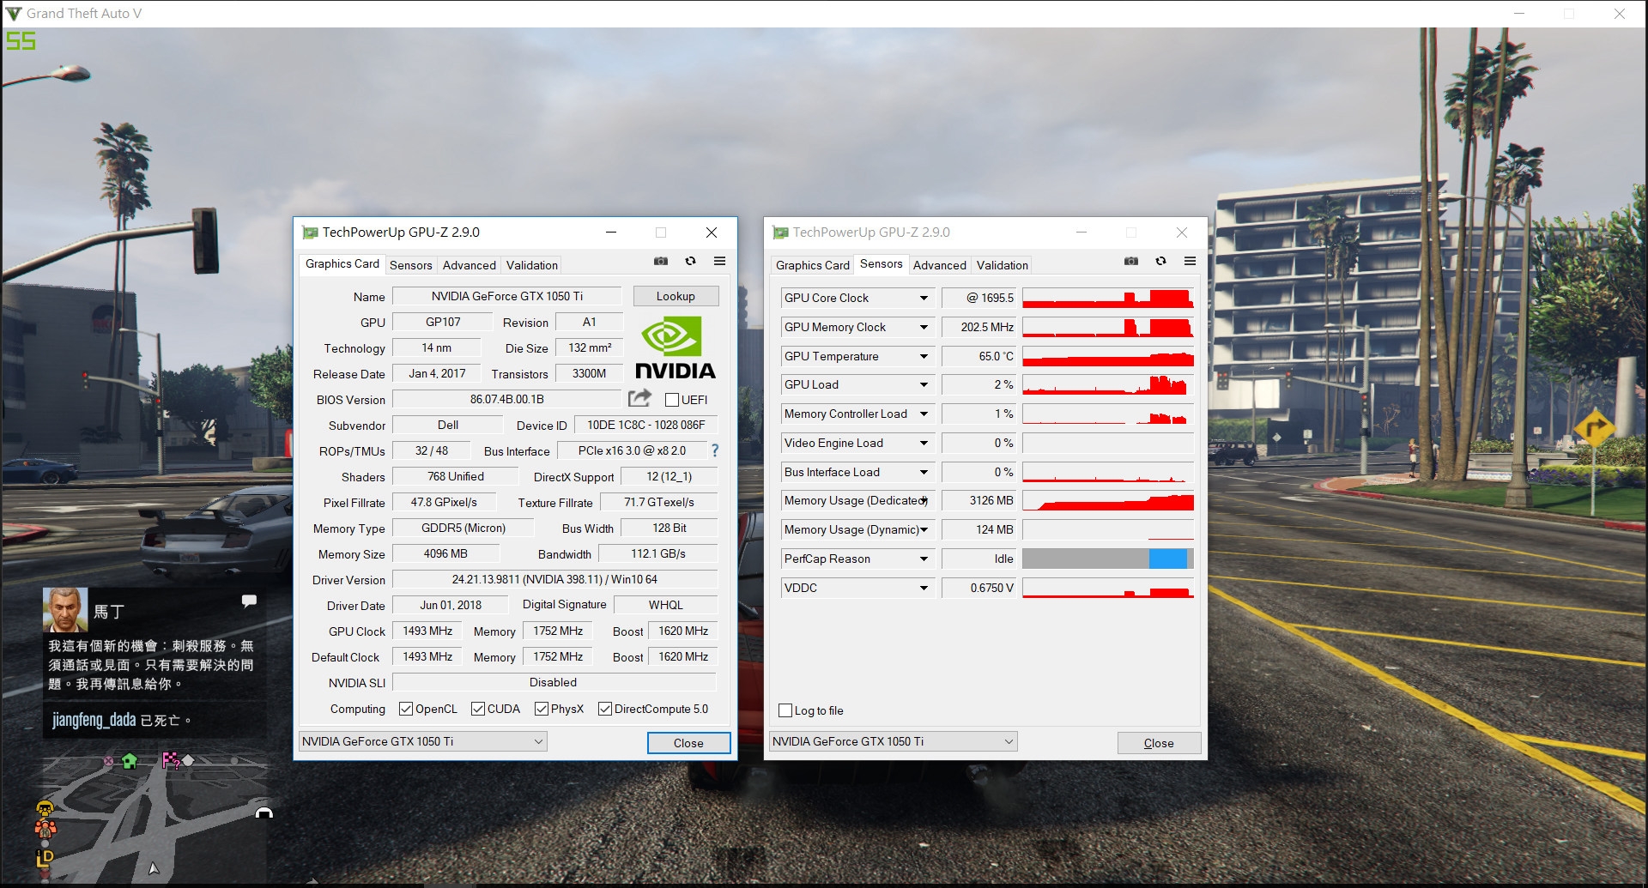Viewport: 1648px width, 888px height.
Task: Switch to Advanced tab in left GPU-Z window
Action: pyautogui.click(x=469, y=265)
